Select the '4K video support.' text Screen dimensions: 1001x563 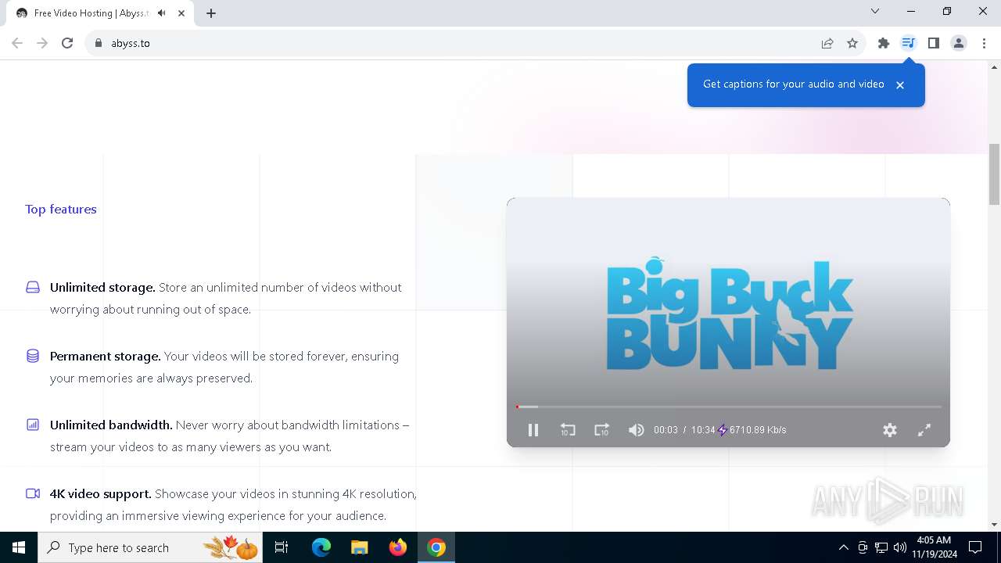coord(101,493)
